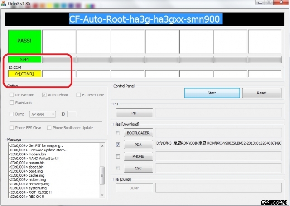Viewport: 290px width, 206px height.
Task: Click the Dump file path field
Action: (218, 188)
